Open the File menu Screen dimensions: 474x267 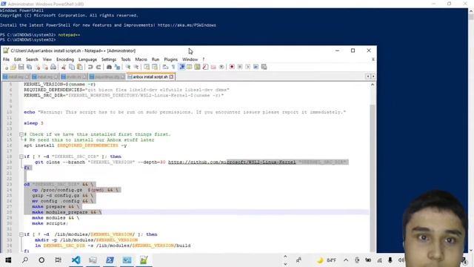(6, 59)
